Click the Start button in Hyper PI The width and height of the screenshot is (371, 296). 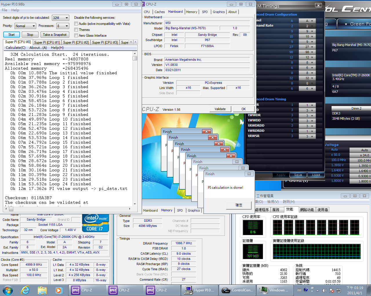point(12,35)
